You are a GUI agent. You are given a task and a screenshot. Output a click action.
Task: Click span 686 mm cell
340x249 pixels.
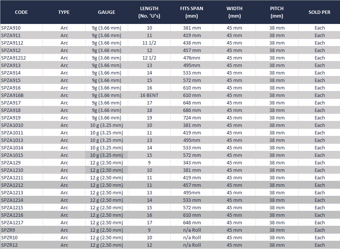[x=192, y=110]
